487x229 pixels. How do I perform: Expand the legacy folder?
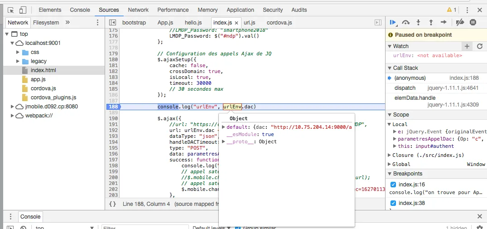(x=18, y=61)
